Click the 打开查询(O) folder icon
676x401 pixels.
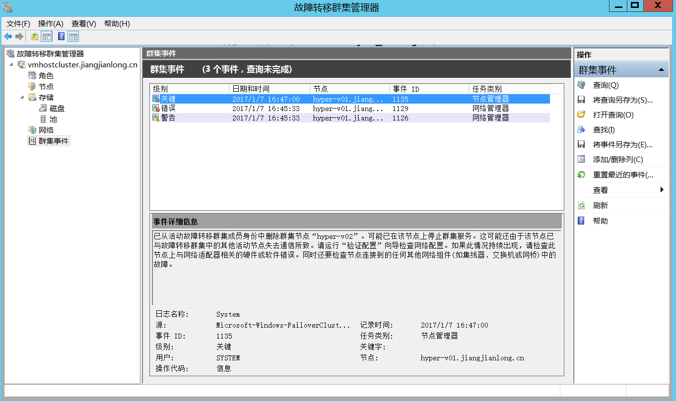point(582,115)
